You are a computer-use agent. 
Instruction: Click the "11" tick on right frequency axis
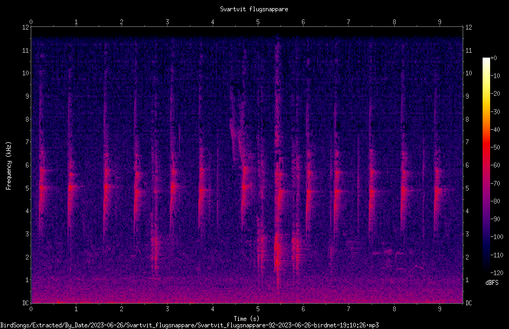(469, 50)
